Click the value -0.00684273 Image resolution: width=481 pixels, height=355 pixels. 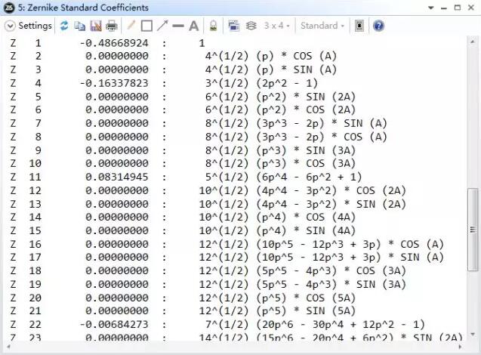(x=114, y=325)
